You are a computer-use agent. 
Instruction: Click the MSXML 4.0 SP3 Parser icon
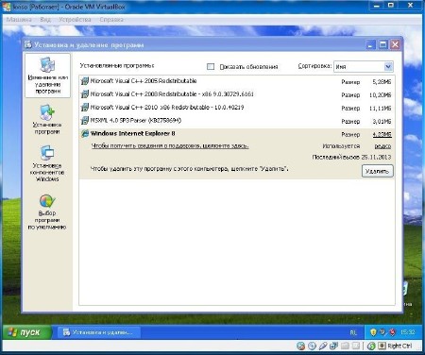coord(85,121)
